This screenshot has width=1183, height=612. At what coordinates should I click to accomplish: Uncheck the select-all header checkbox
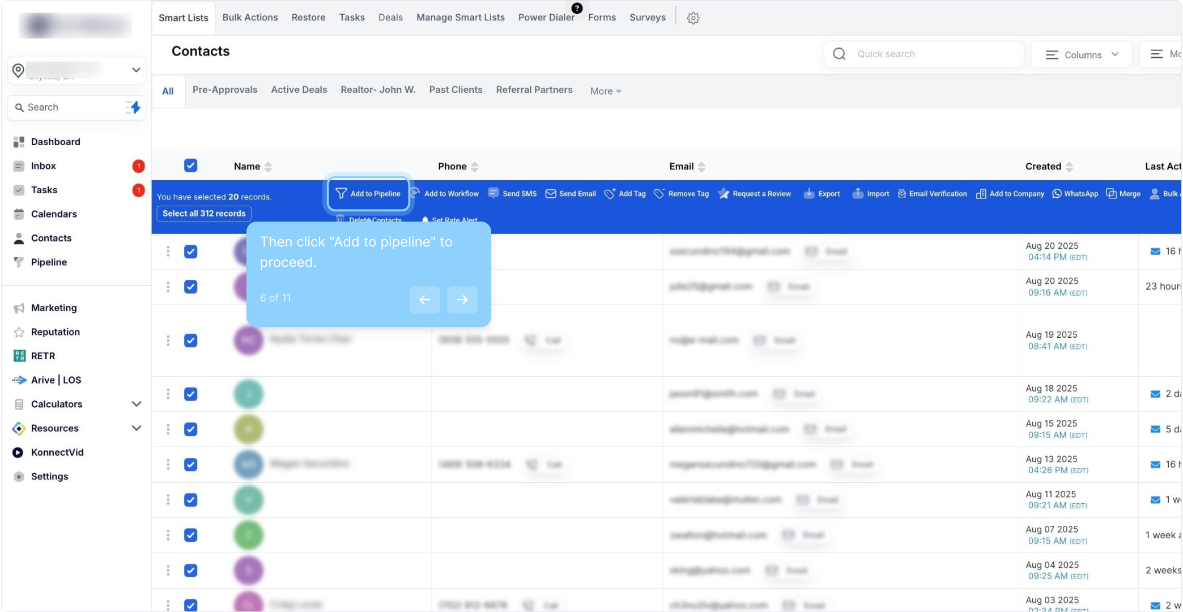190,165
